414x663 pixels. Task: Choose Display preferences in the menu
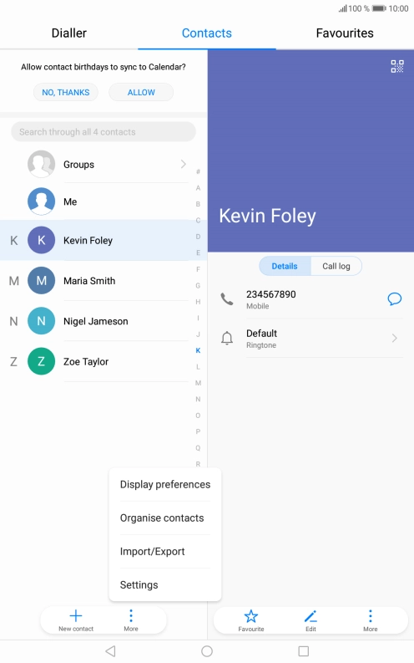165,485
